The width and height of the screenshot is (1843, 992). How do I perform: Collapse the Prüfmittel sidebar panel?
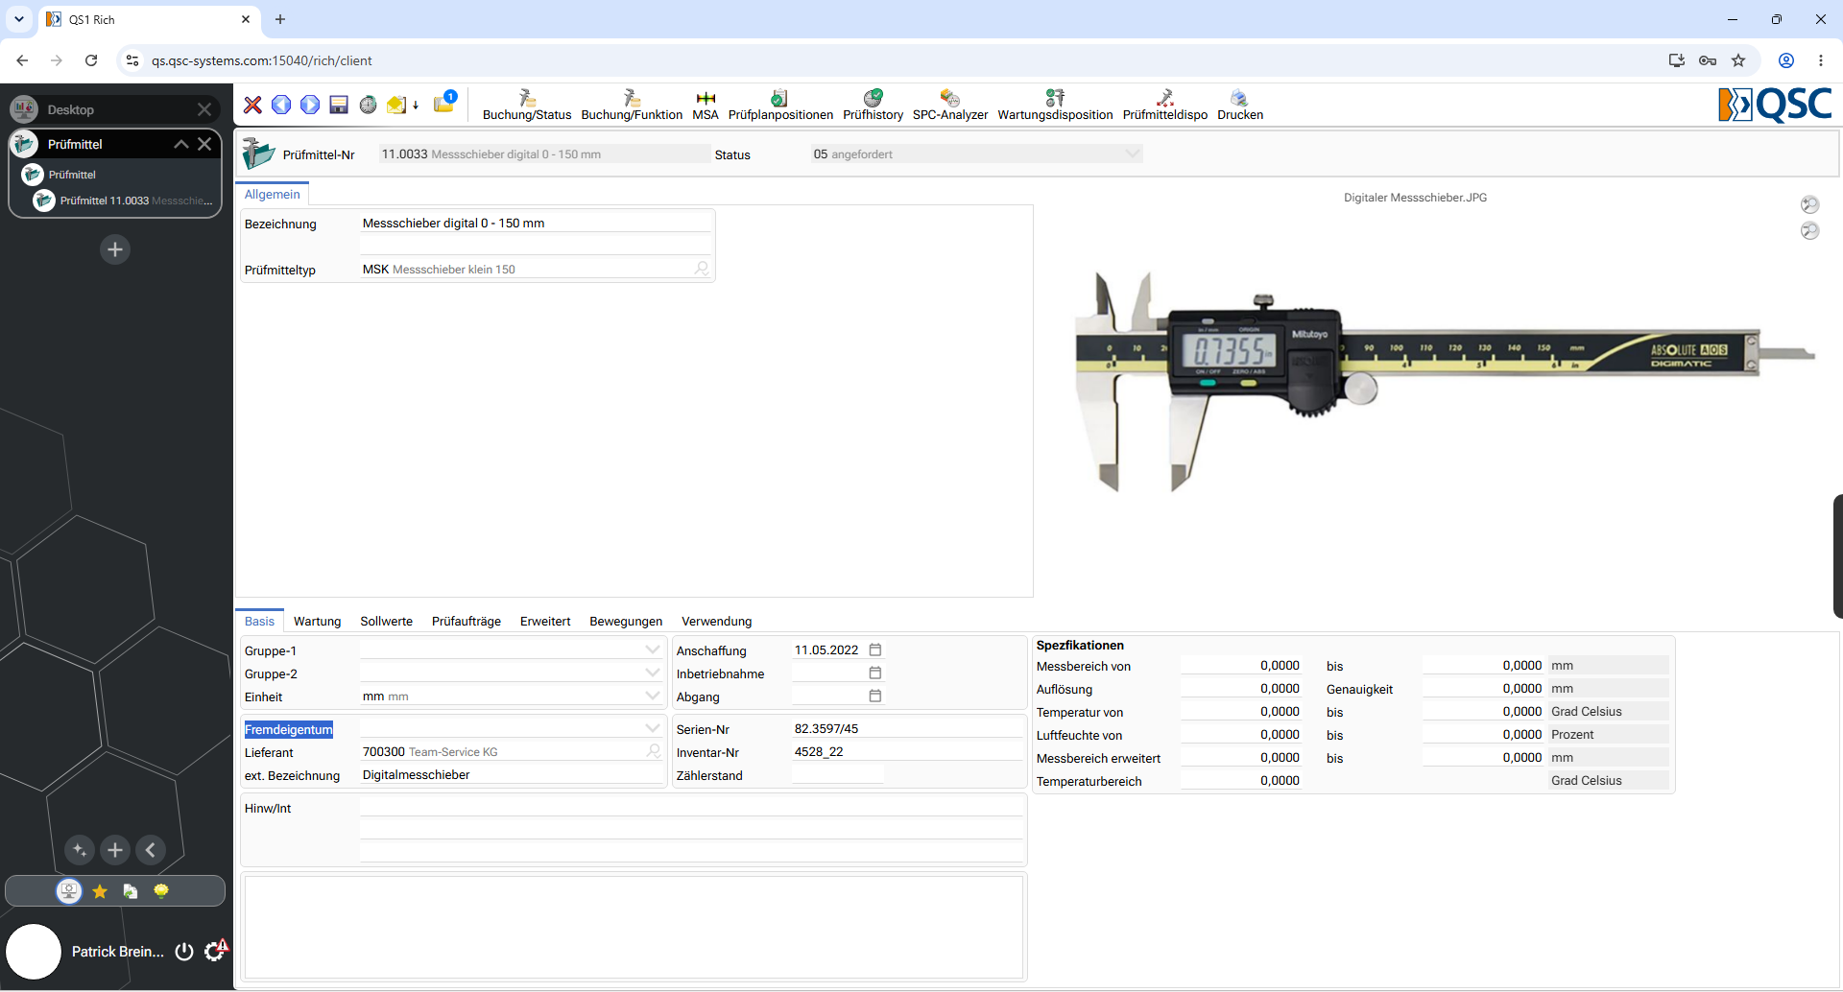tap(180, 144)
